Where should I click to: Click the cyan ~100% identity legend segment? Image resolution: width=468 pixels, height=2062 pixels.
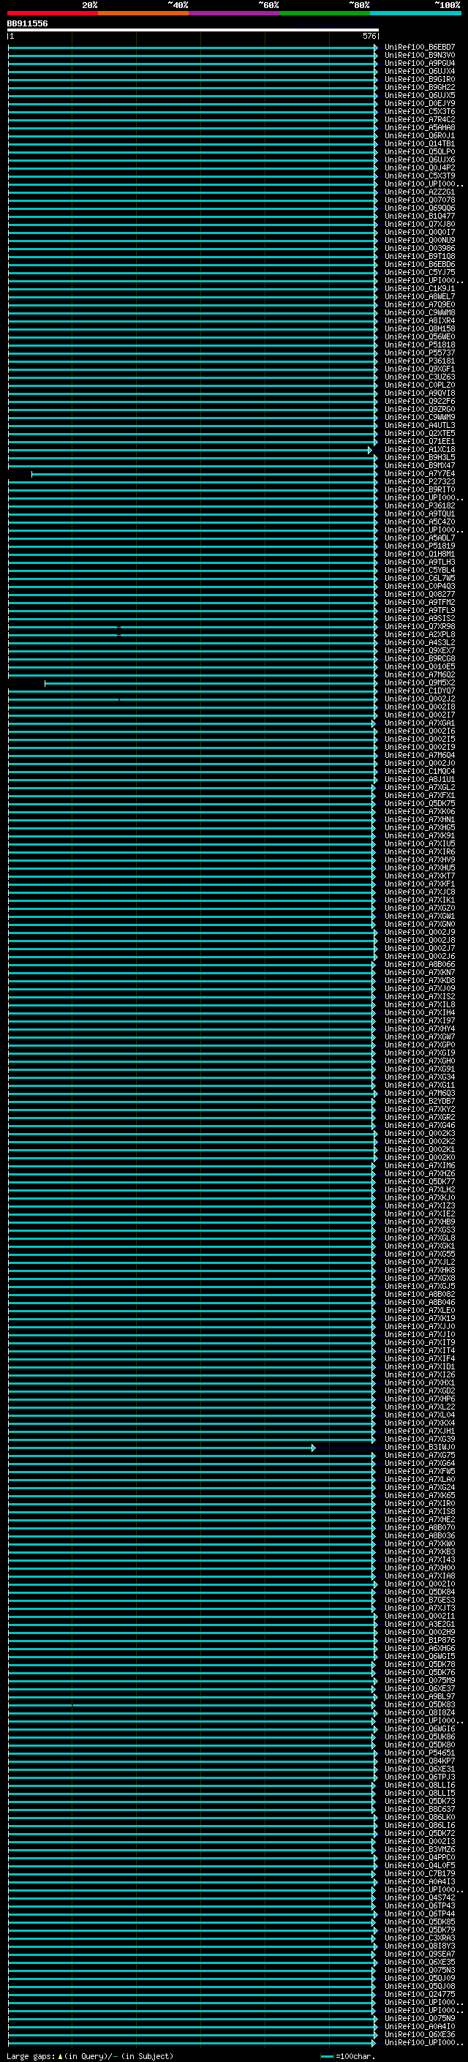coord(415,13)
